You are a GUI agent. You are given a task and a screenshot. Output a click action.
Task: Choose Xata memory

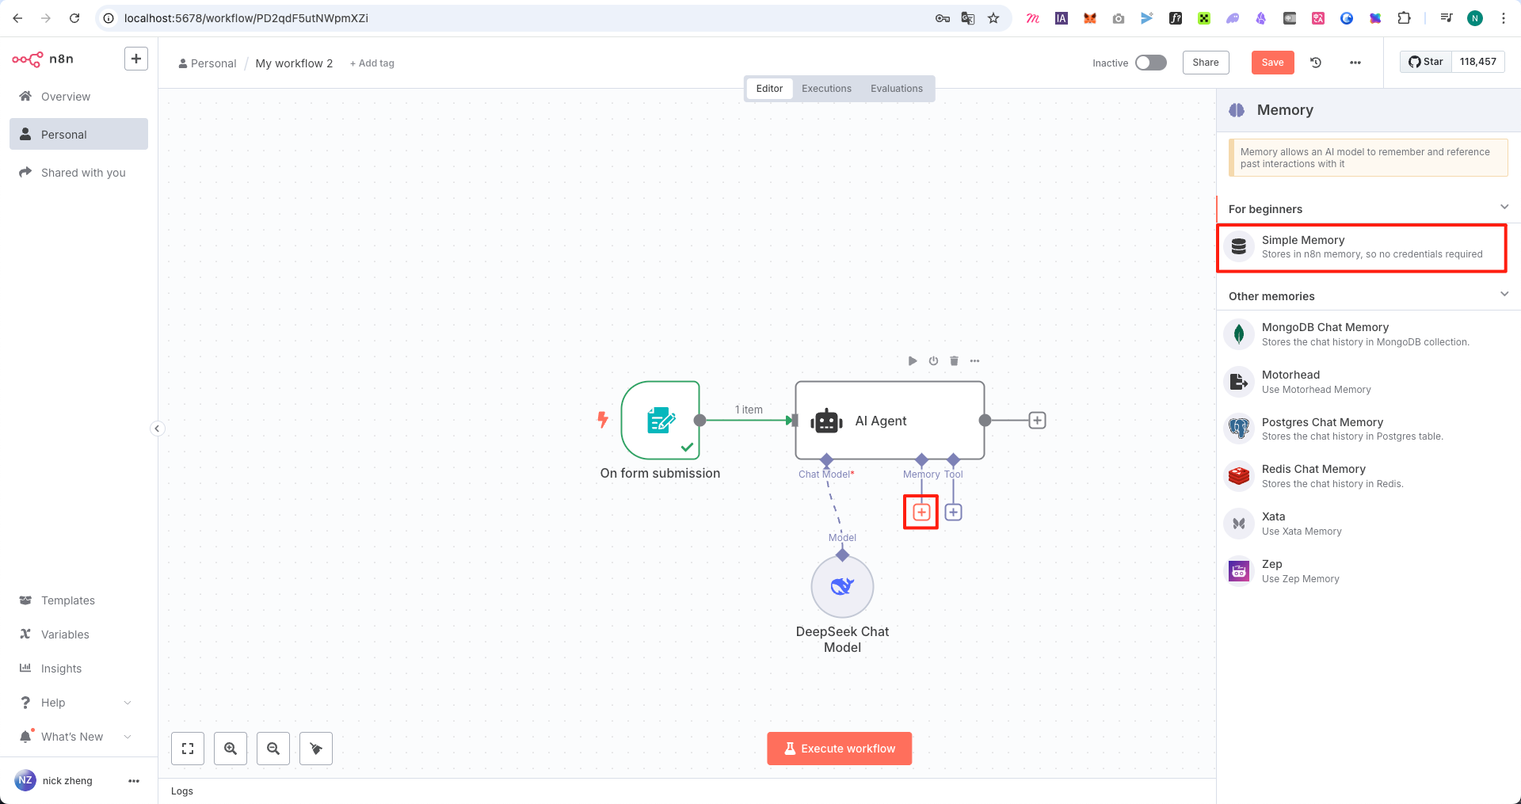point(1368,524)
